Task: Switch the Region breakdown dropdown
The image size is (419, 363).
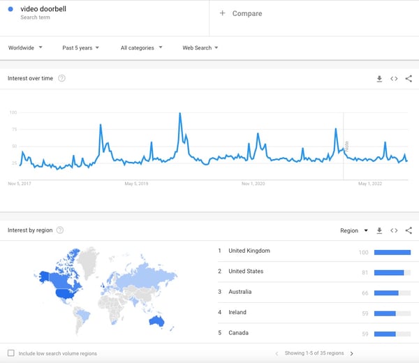Action: (354, 230)
